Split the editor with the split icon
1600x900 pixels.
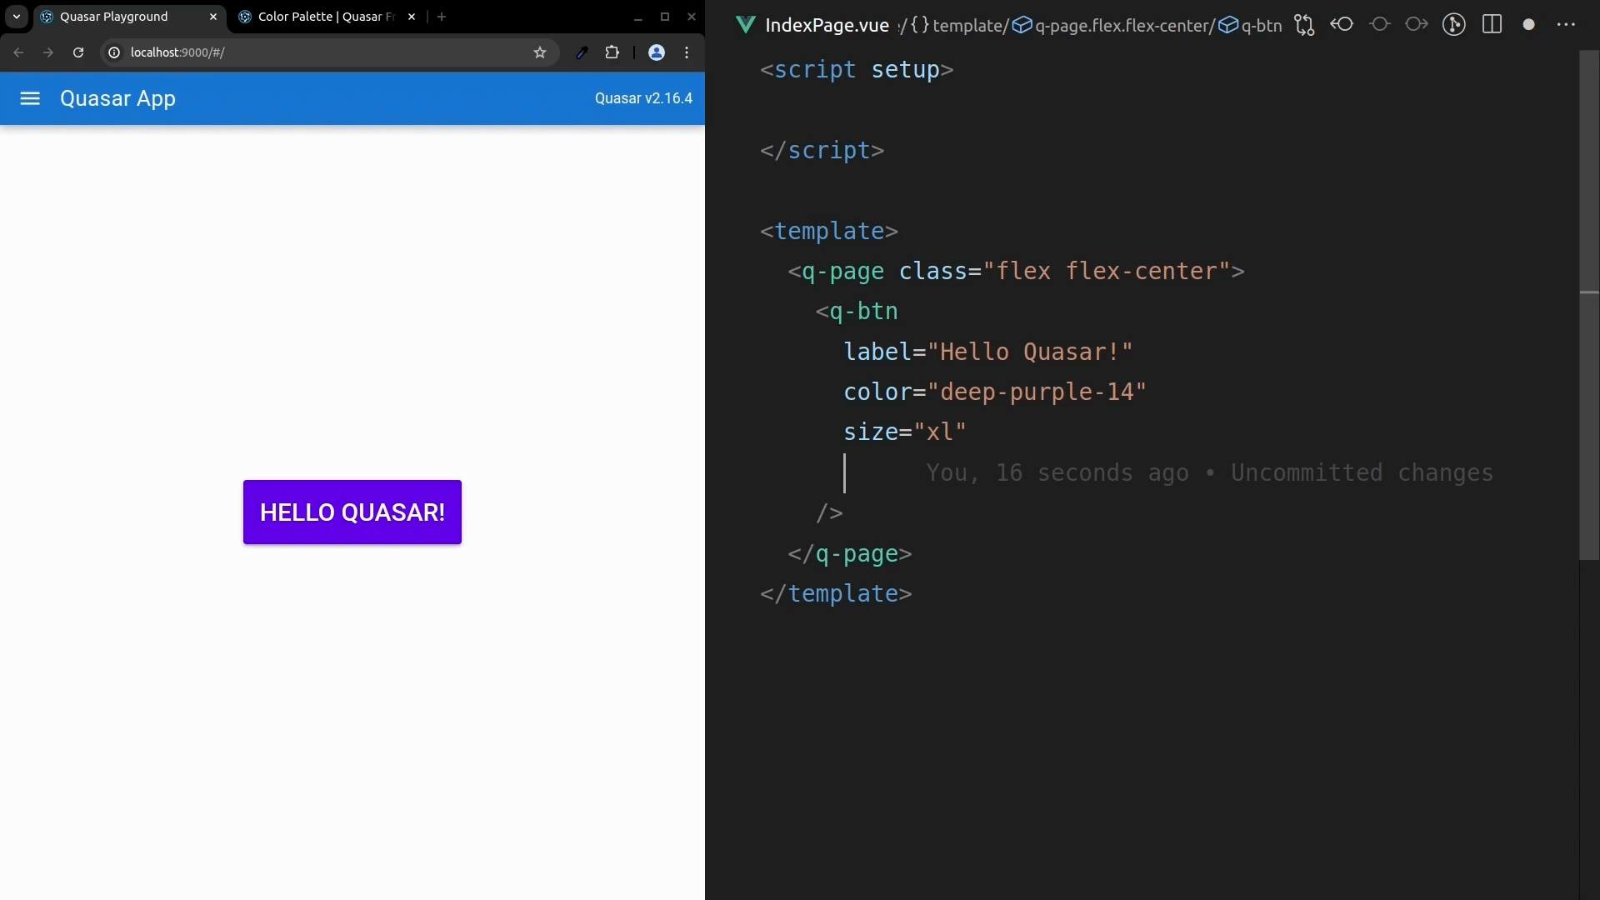click(1492, 24)
